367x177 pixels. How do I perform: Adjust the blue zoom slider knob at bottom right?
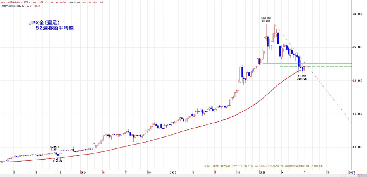354,175
